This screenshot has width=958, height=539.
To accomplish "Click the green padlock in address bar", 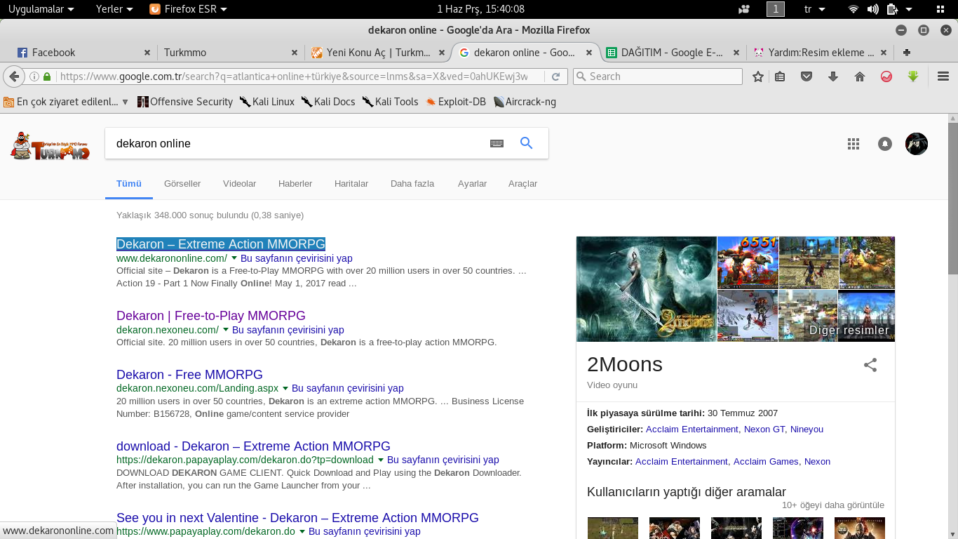I will point(47,76).
